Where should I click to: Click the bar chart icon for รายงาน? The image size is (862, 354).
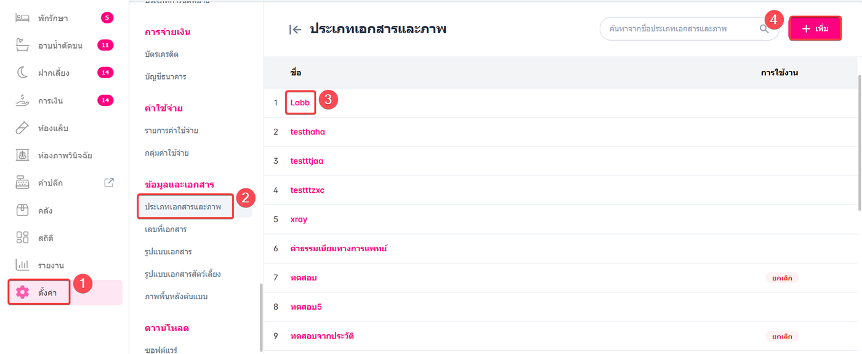23,265
